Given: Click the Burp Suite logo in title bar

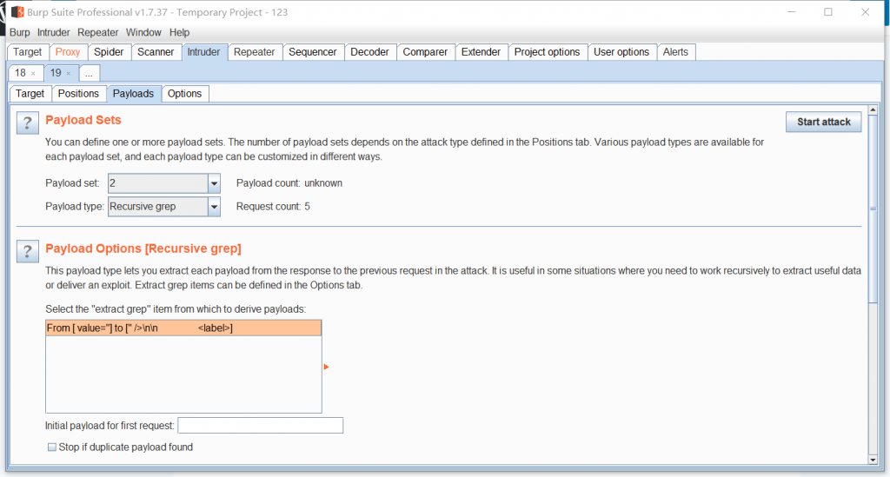Looking at the screenshot, I should coord(17,12).
